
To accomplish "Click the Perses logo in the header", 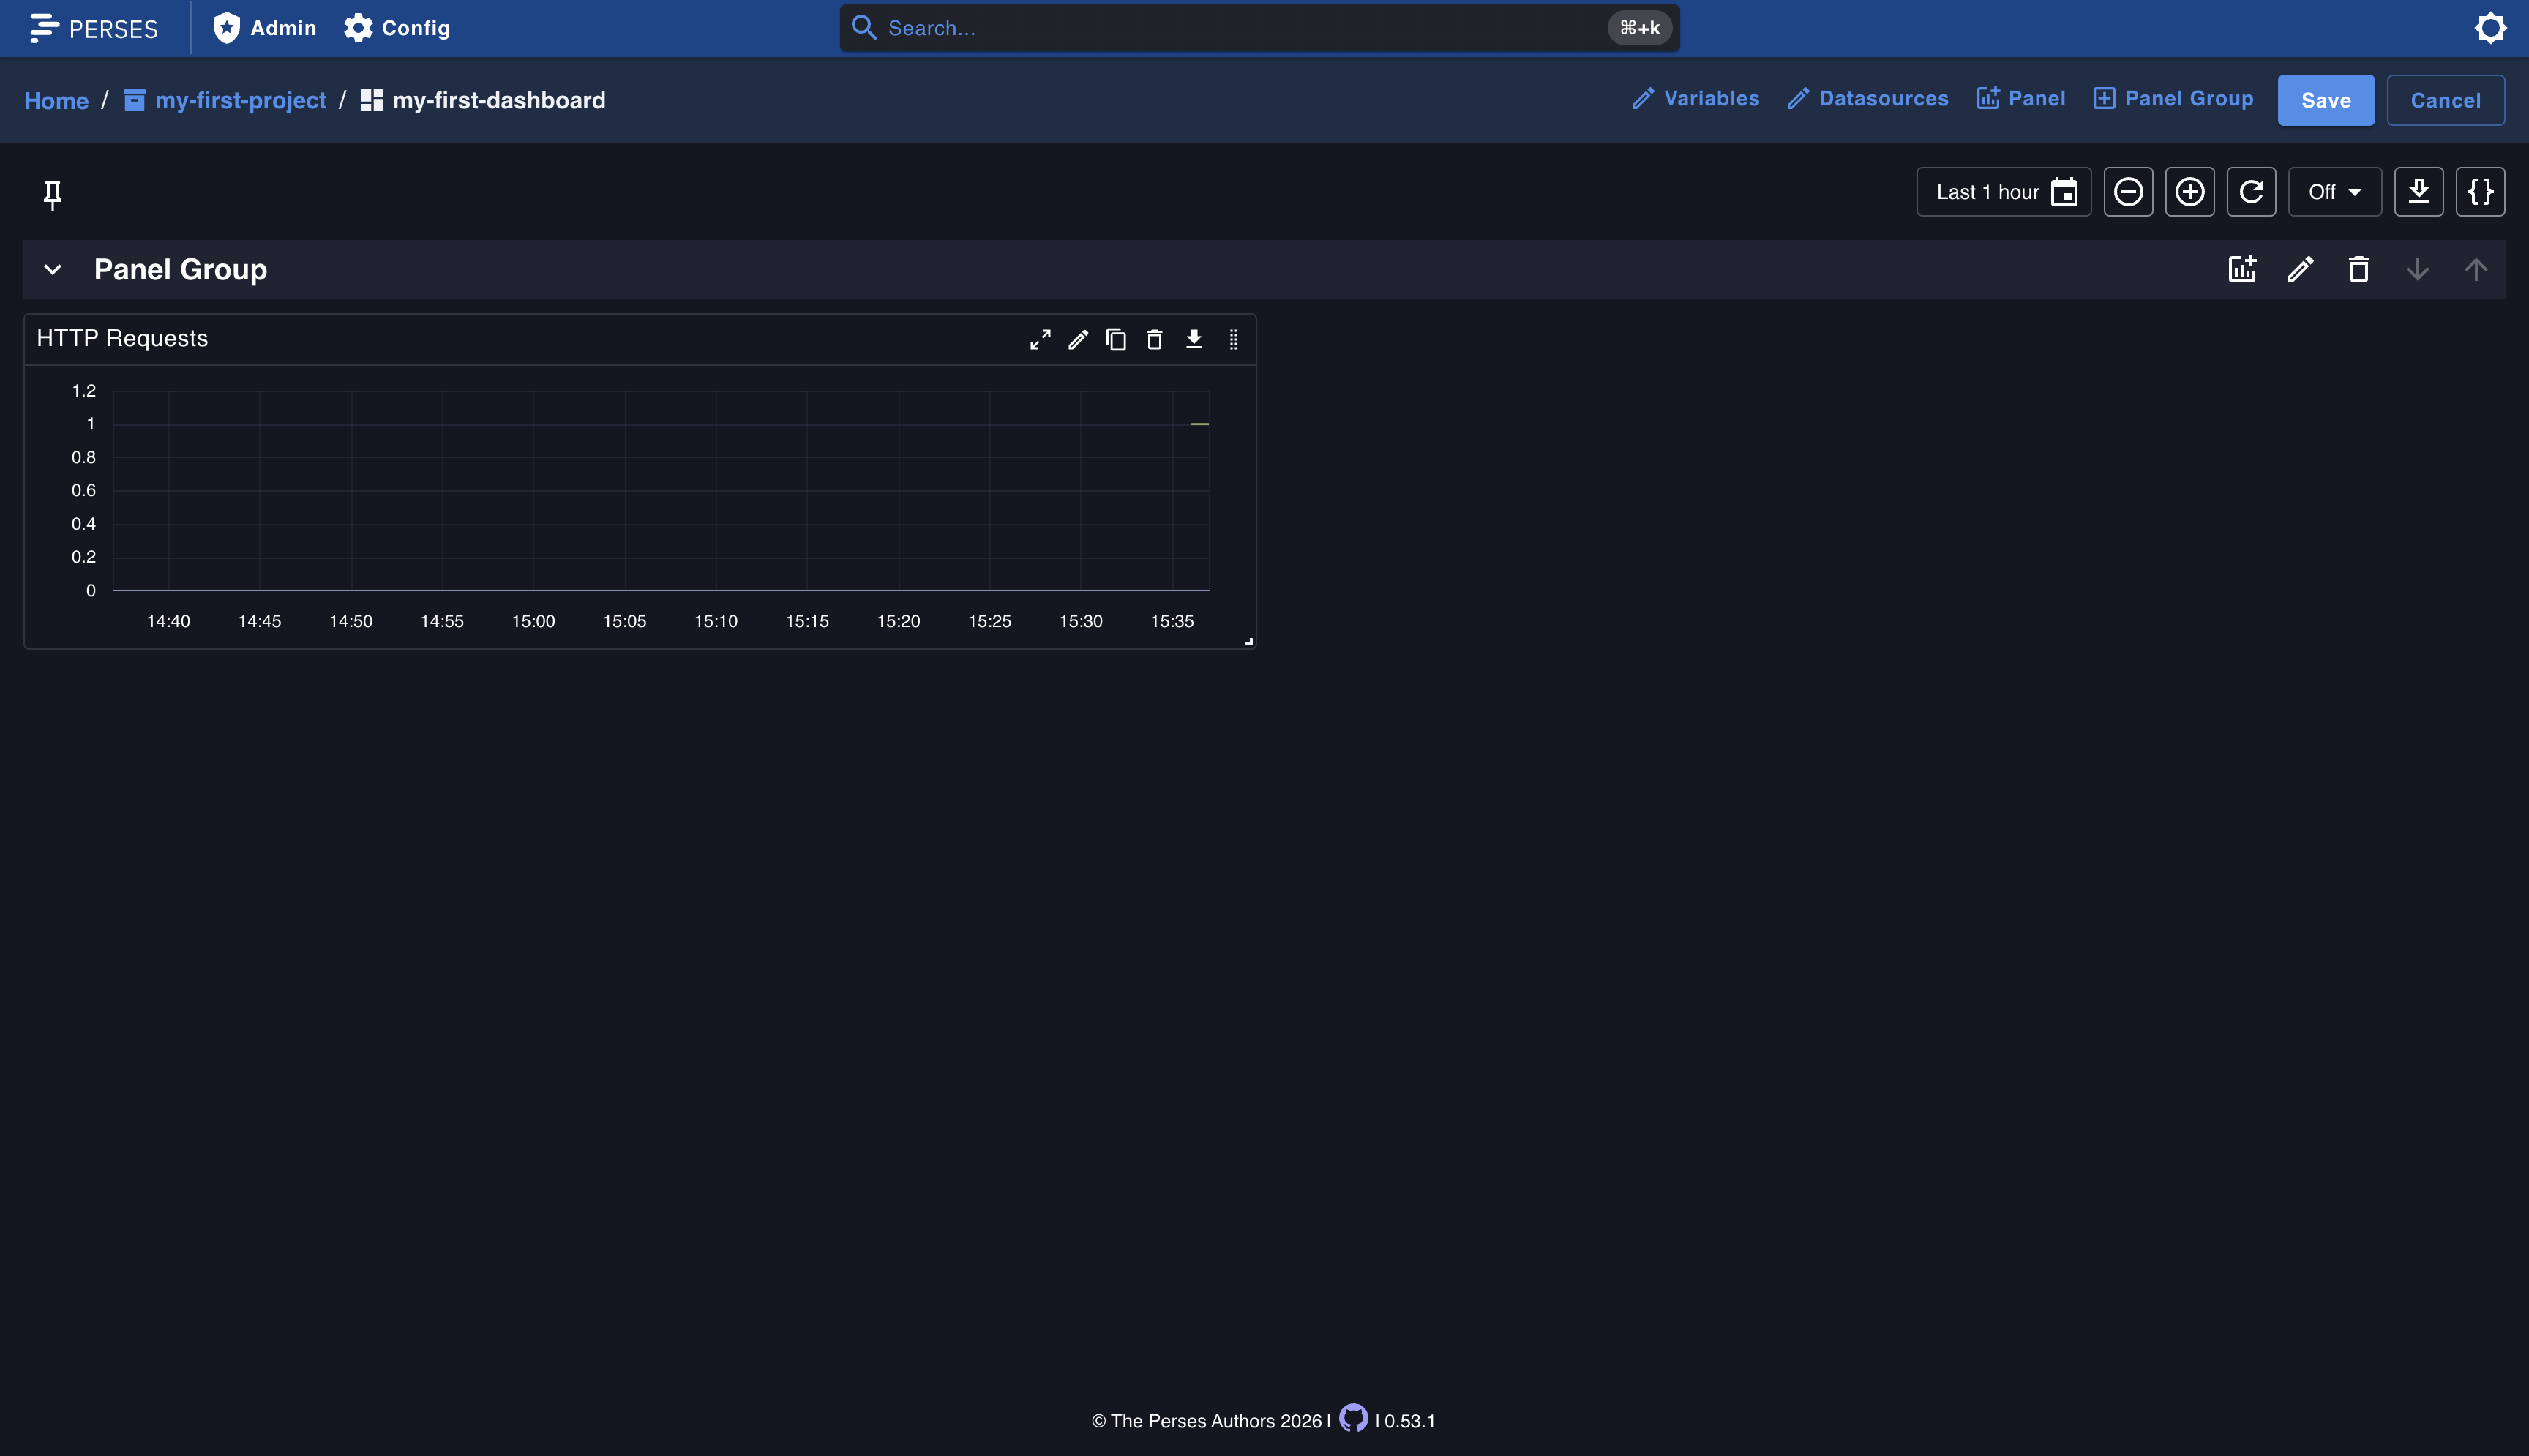I will point(93,28).
